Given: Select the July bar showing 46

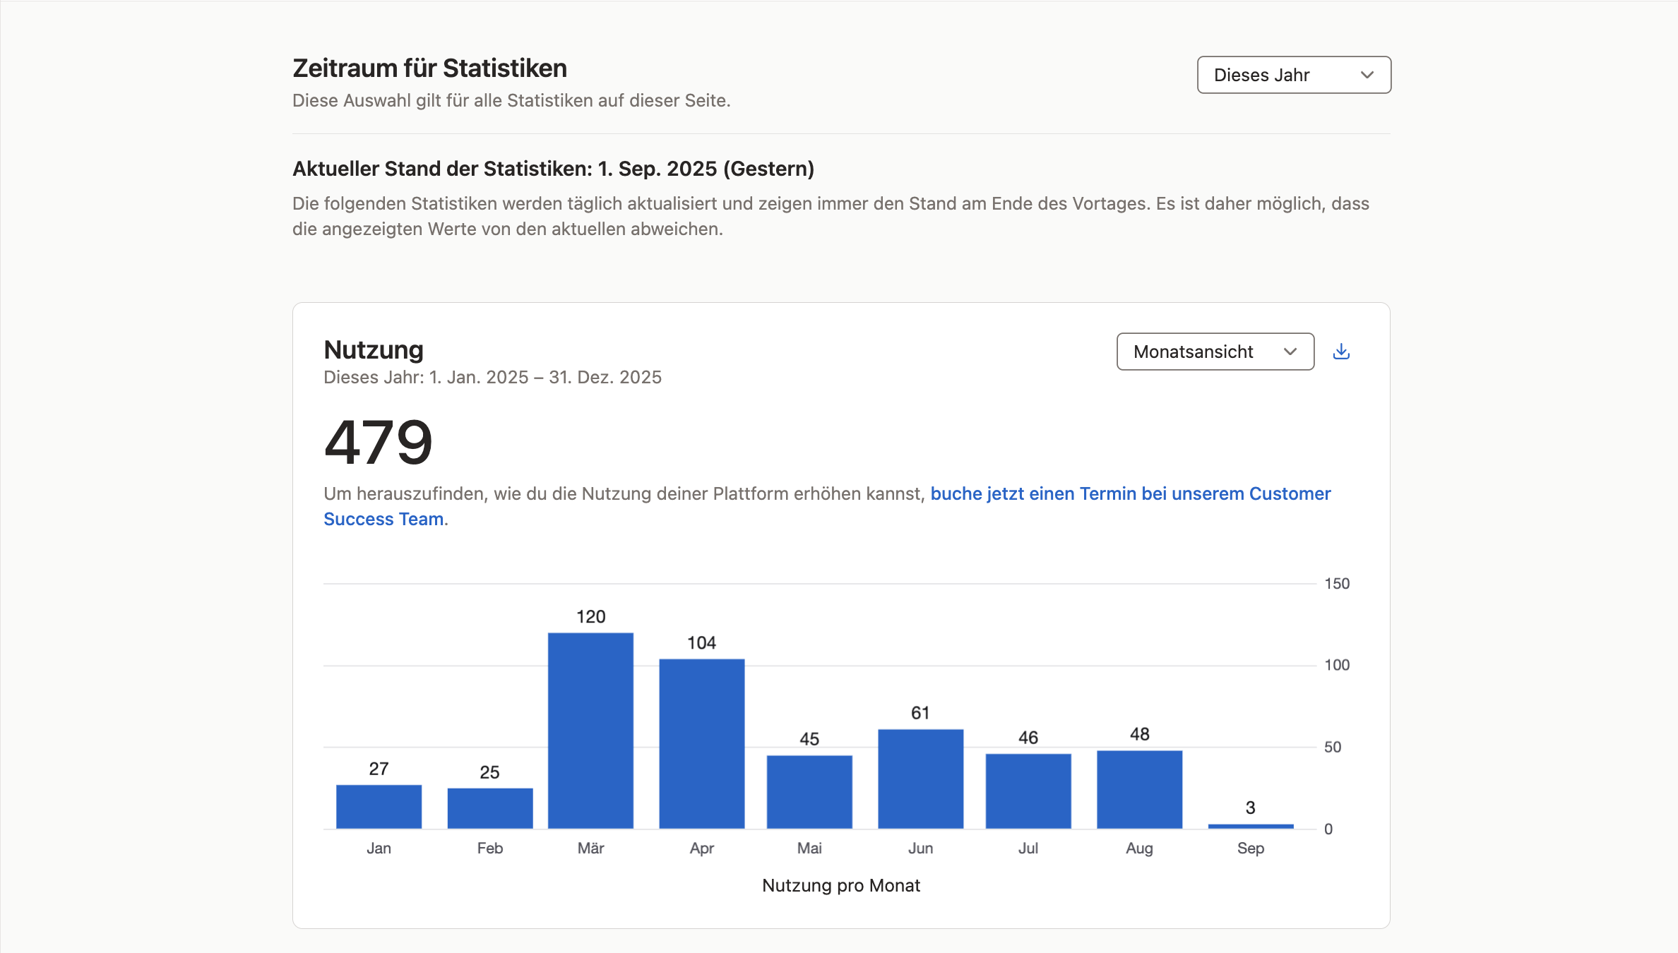Looking at the screenshot, I should (1028, 791).
